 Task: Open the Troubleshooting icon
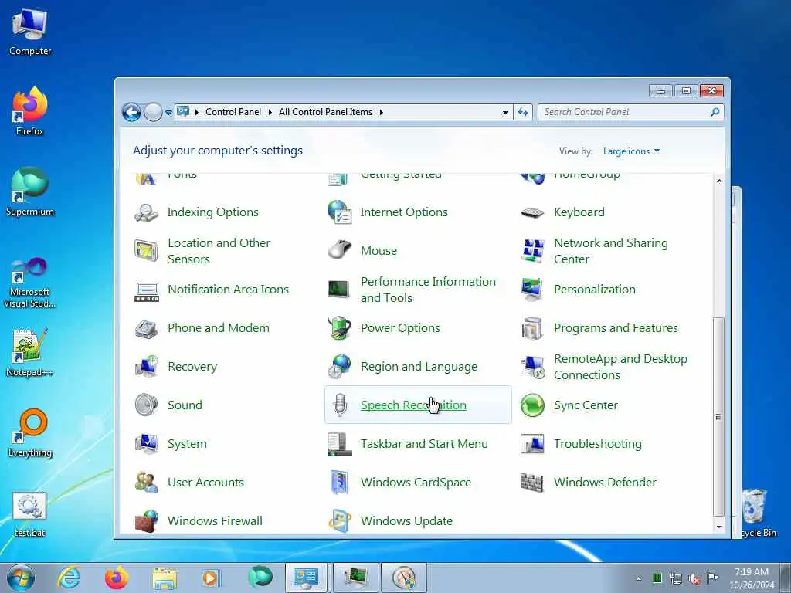tap(533, 444)
